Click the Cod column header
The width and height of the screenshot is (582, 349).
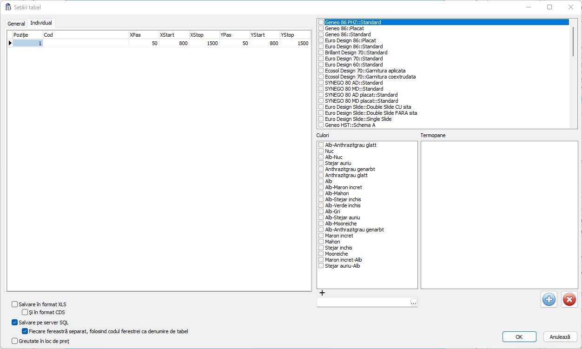click(86, 35)
